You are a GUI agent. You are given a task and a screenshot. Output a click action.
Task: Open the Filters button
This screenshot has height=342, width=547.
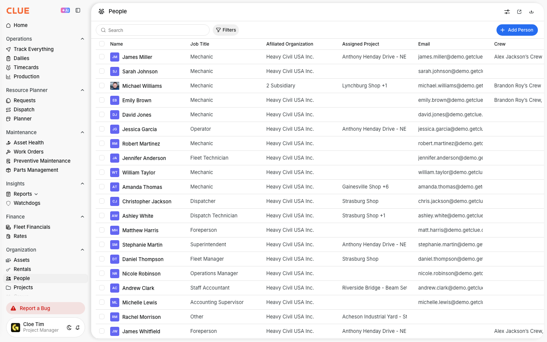pos(226,30)
